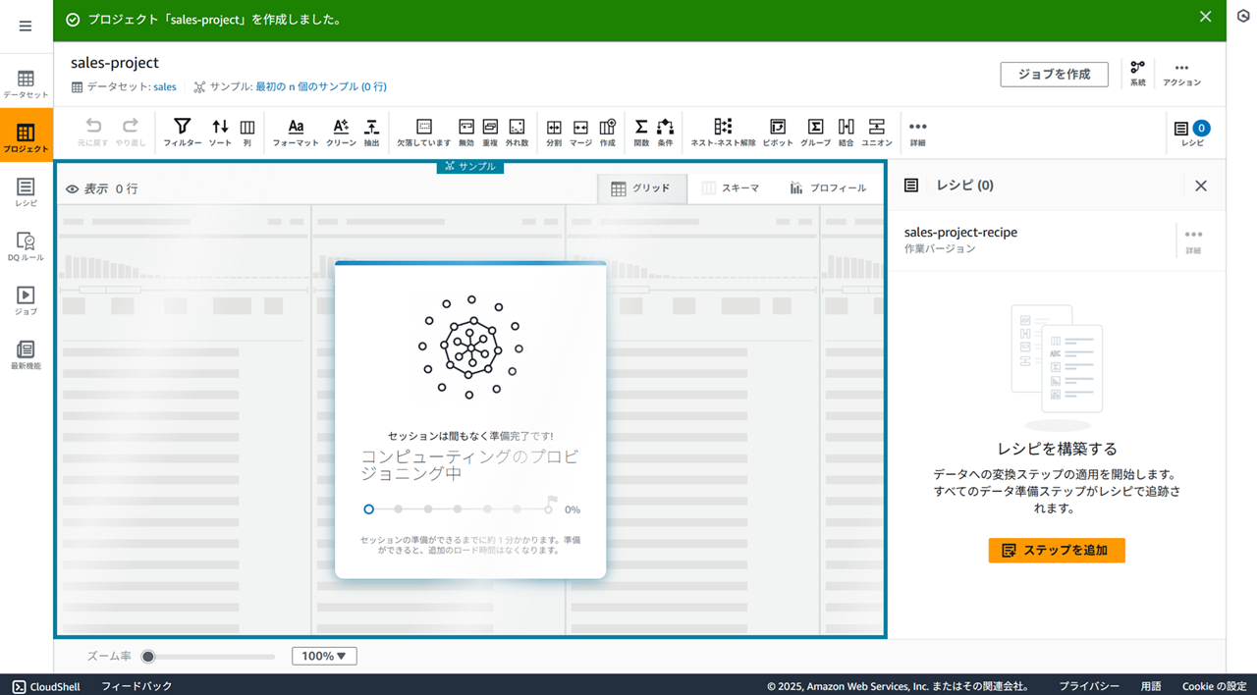
Task: Open the 列 column tool
Action: pos(247,133)
